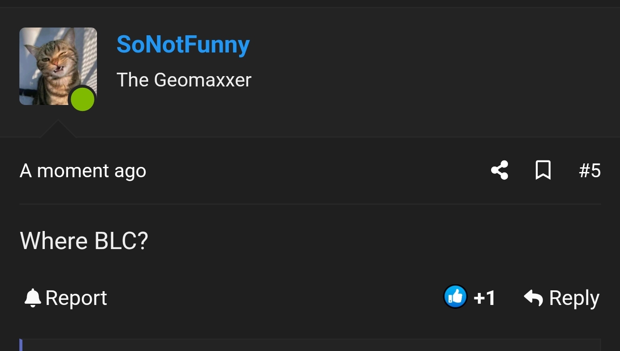Click the green online status dot
Viewport: 620px width, 351px height.
(x=82, y=99)
